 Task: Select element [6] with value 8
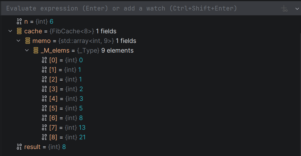tap(150, 118)
